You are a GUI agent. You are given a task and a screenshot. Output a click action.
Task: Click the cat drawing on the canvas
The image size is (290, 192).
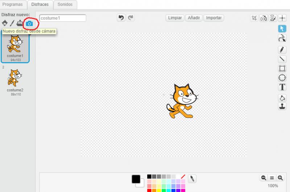[x=182, y=101]
